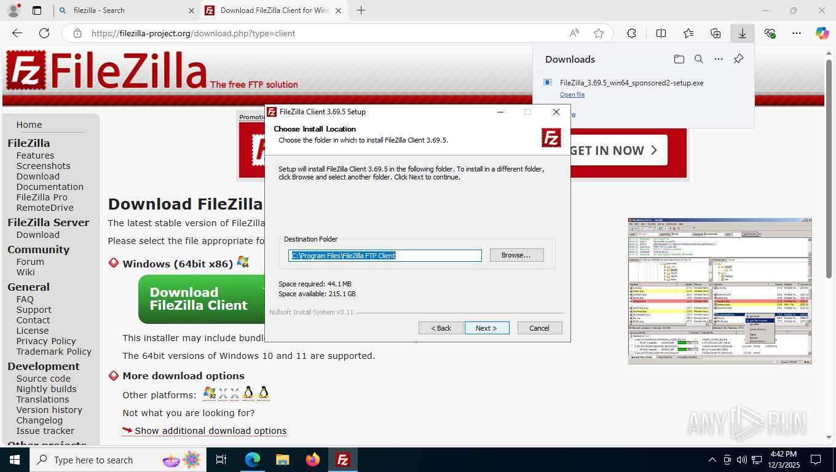Open tab actions menu icon

click(x=37, y=10)
